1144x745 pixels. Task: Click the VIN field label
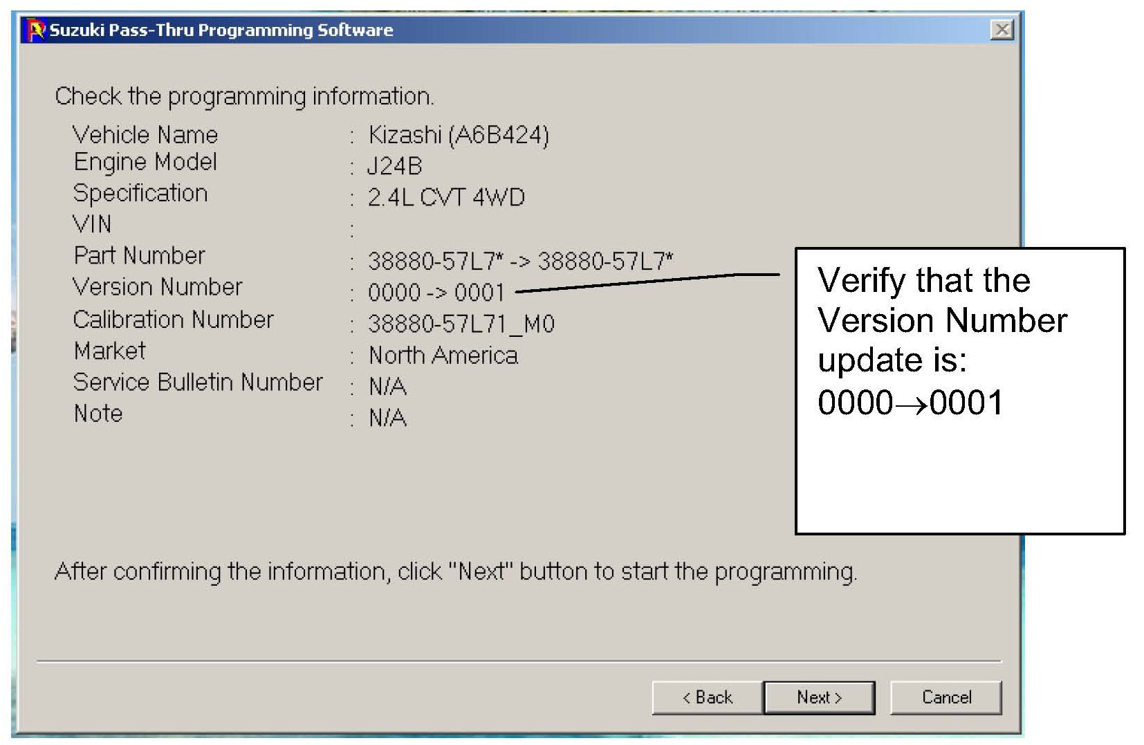[x=92, y=224]
